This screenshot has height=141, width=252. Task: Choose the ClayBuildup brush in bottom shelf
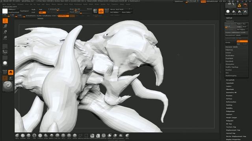coord(23,136)
